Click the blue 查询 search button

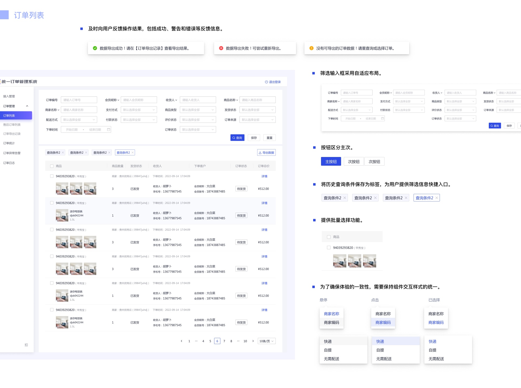tap(237, 138)
